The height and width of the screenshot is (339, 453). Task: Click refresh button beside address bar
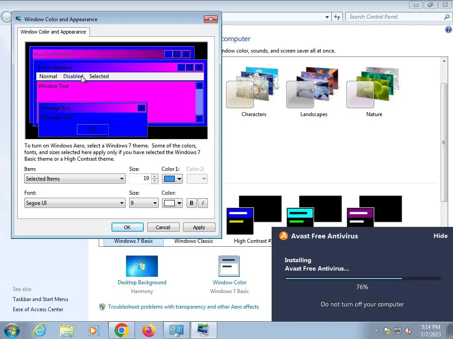pyautogui.click(x=337, y=17)
